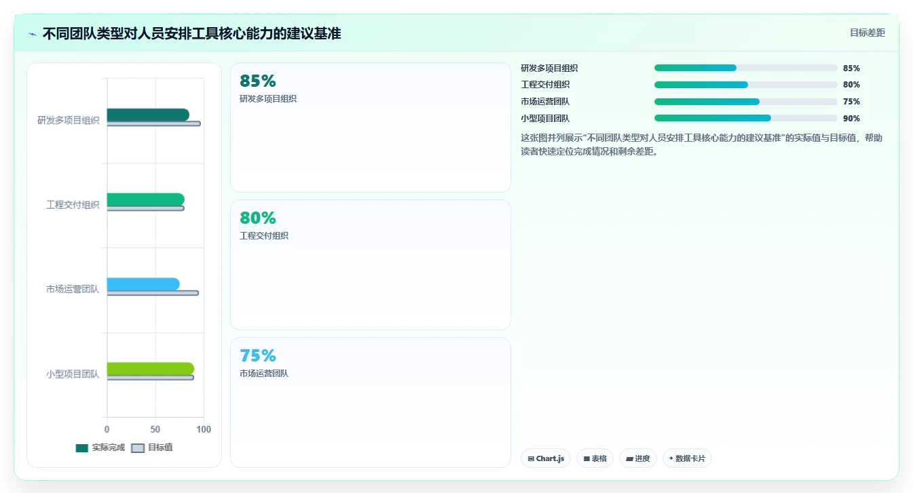913x493 pixels.
Task: Click the 90% value in progress list
Action: [851, 119]
